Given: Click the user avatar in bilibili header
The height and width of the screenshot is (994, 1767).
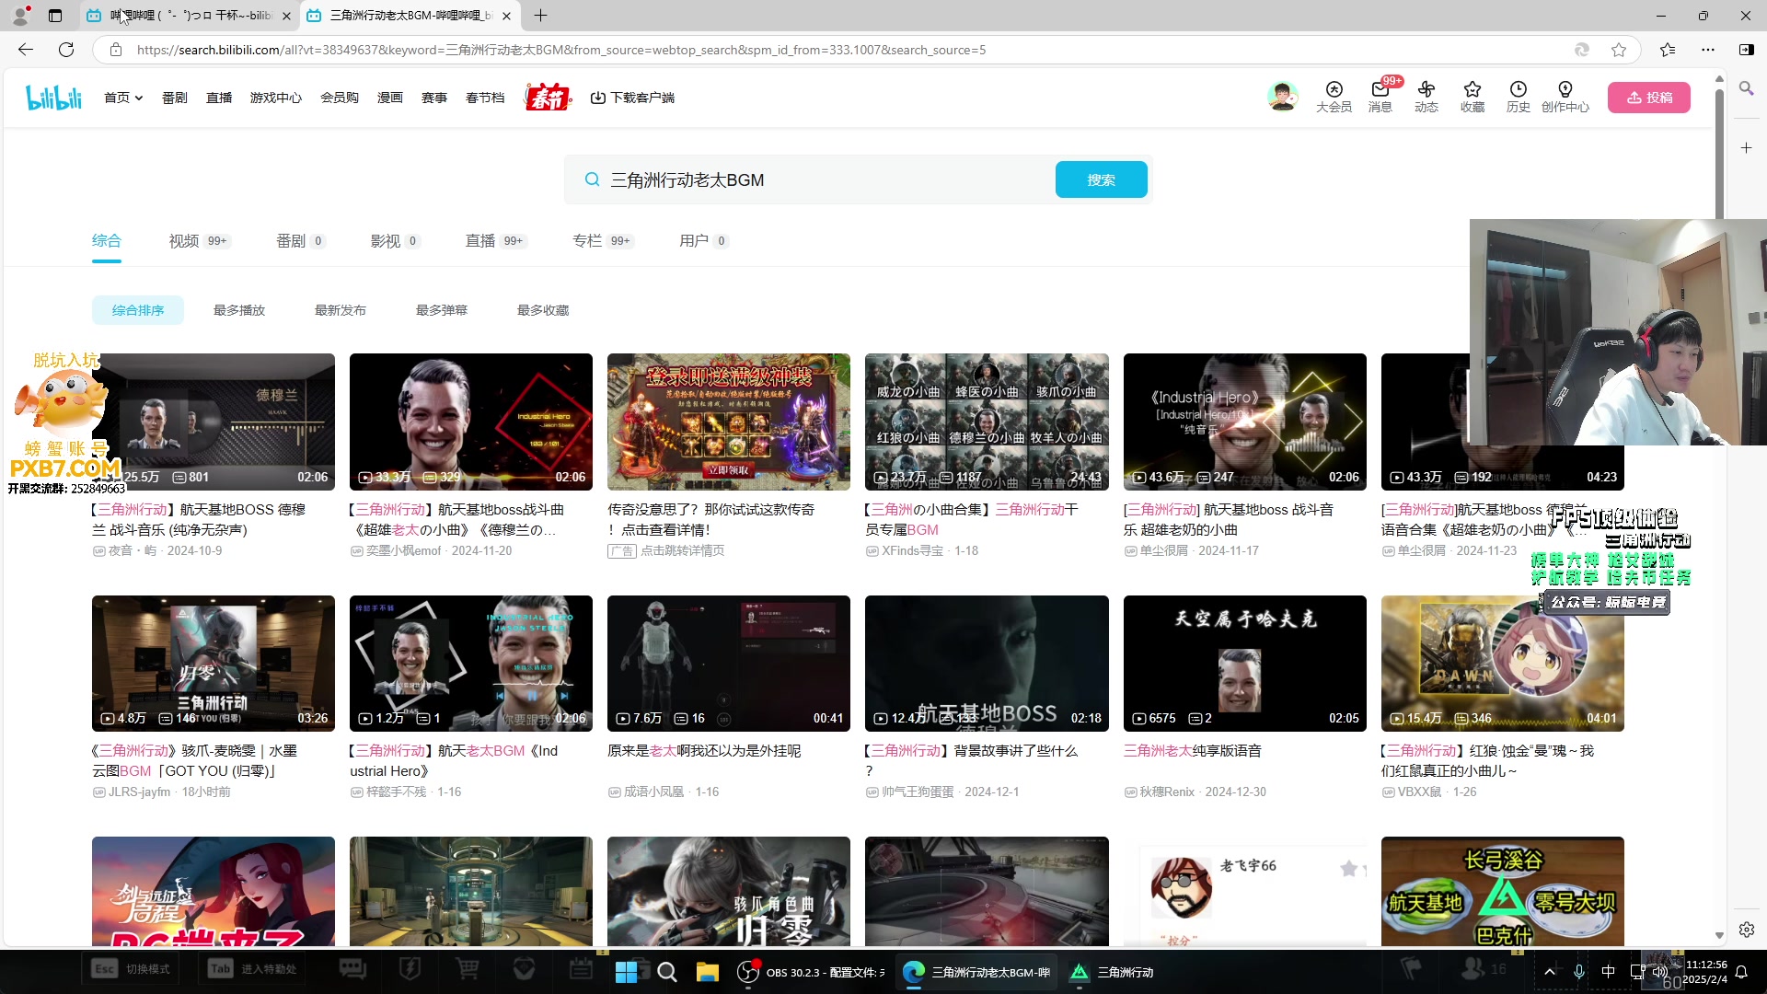Looking at the screenshot, I should pyautogui.click(x=1282, y=96).
